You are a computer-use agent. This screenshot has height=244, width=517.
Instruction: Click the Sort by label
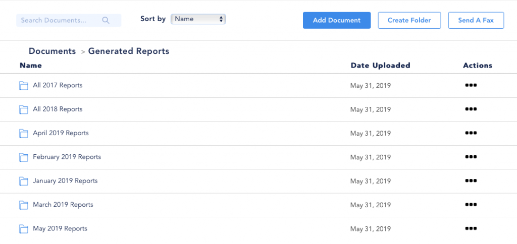coord(153,19)
